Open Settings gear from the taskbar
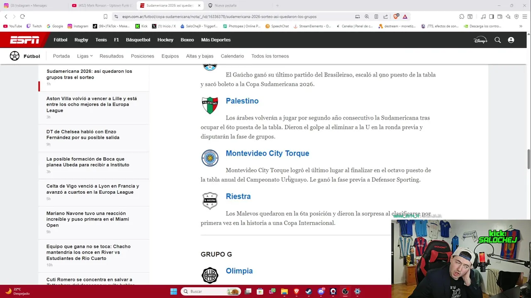Image resolution: width=531 pixels, height=298 pixels. (357, 291)
